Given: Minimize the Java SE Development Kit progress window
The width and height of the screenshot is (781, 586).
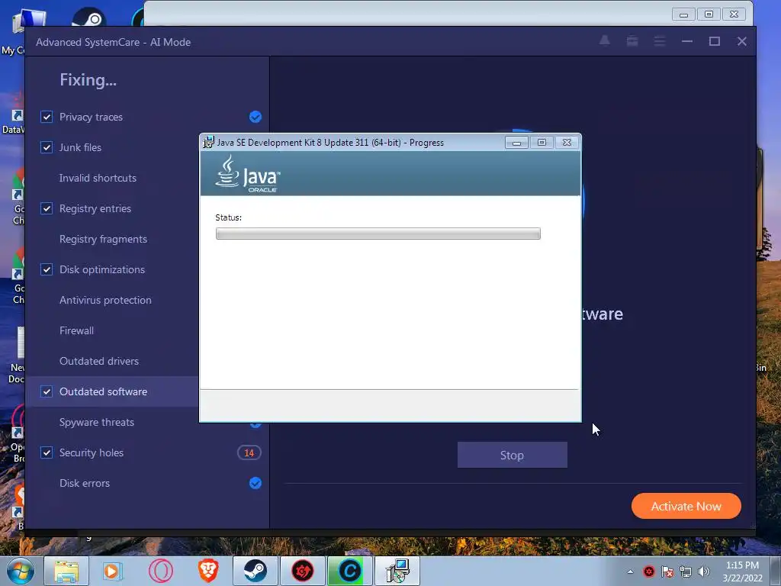Looking at the screenshot, I should click(516, 143).
